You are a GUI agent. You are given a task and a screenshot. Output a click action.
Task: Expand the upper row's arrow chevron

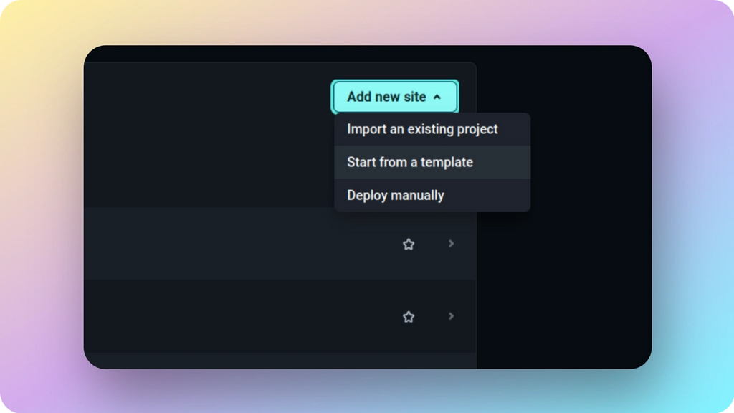coord(451,244)
